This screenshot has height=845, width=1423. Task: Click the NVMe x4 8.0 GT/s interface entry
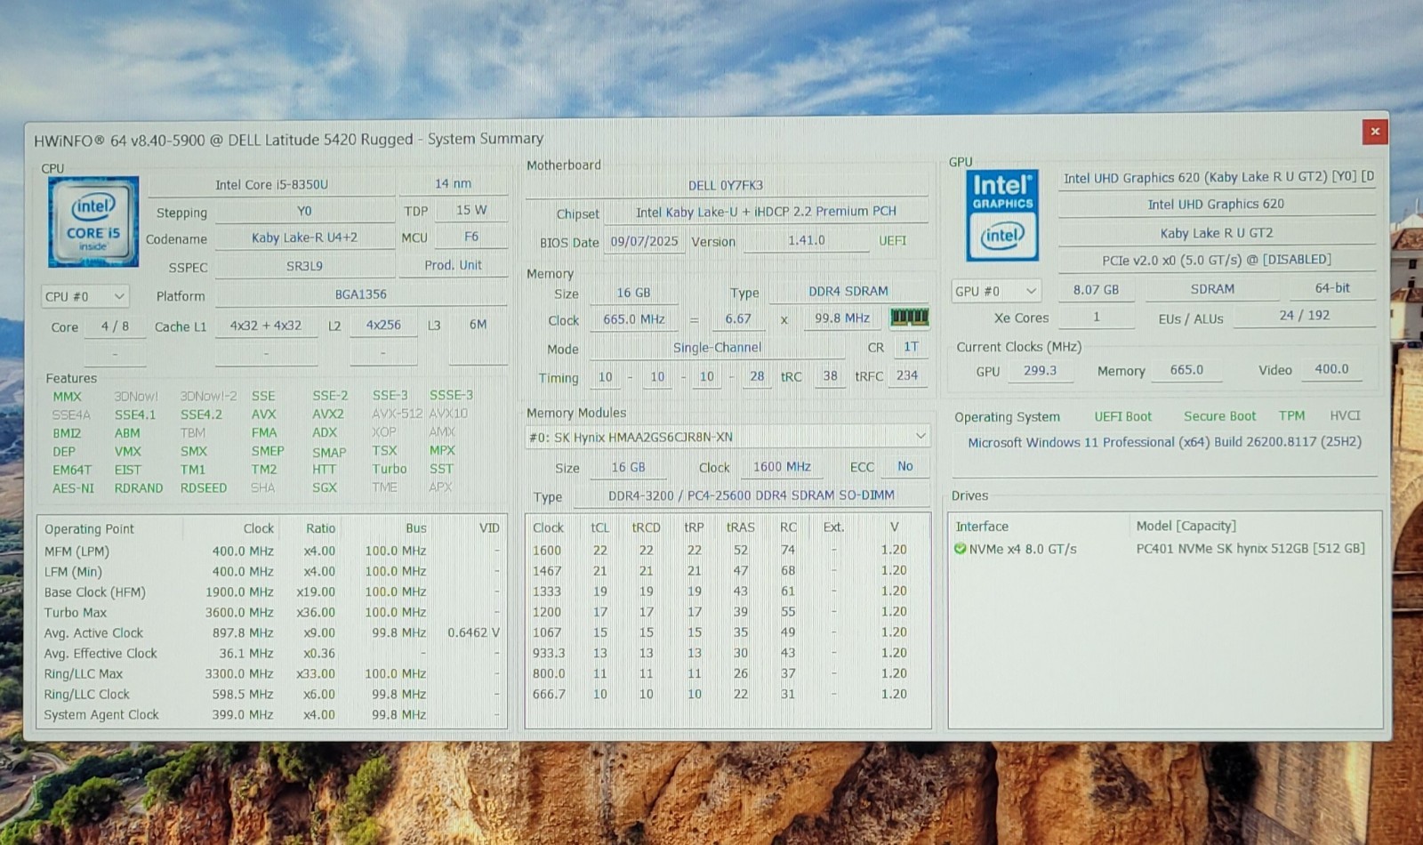tap(1022, 550)
